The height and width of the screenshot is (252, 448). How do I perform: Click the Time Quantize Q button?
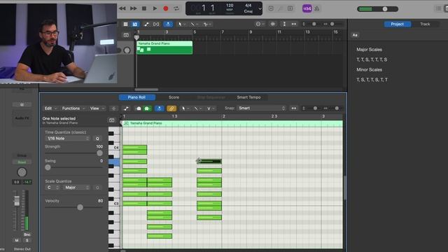coord(97,139)
